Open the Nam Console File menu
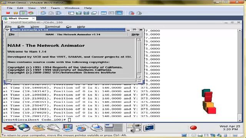 [x=12, y=34]
